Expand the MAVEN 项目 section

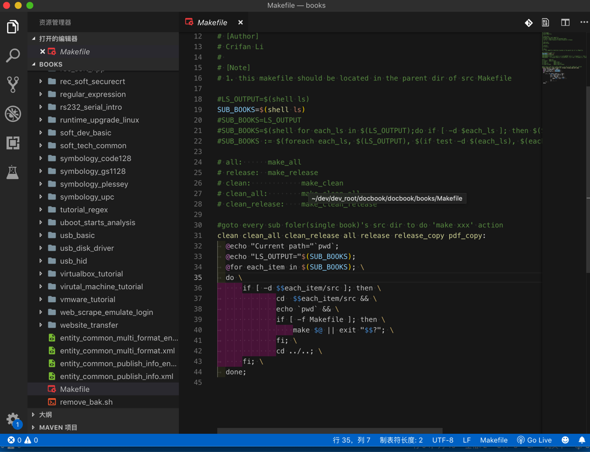pos(58,428)
